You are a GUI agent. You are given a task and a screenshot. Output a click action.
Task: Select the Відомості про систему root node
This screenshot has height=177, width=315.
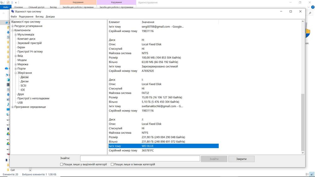[x=26, y=22]
